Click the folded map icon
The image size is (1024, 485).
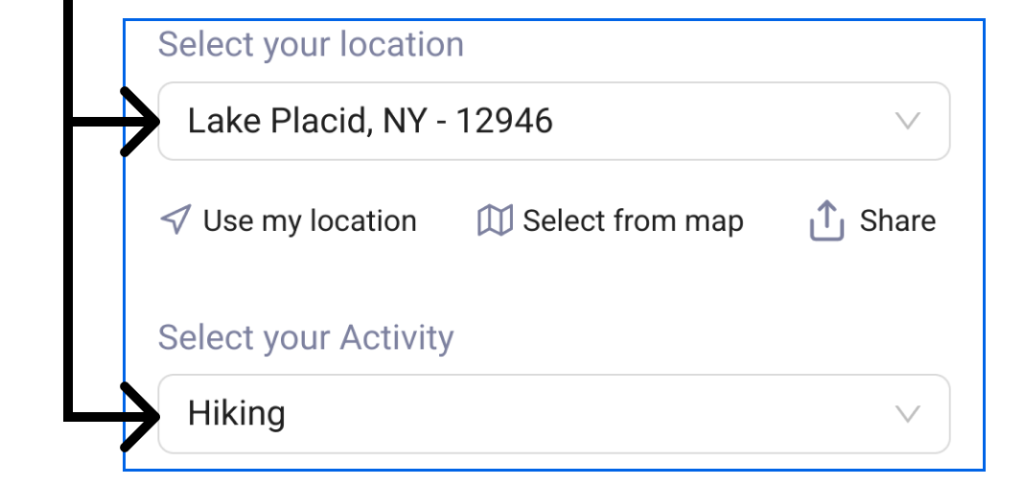(x=495, y=220)
